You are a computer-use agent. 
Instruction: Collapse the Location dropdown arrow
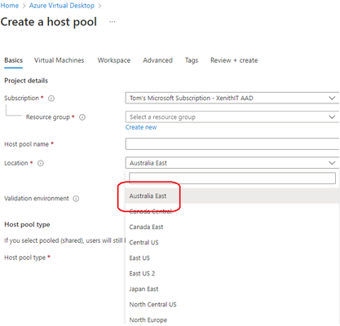(332, 163)
